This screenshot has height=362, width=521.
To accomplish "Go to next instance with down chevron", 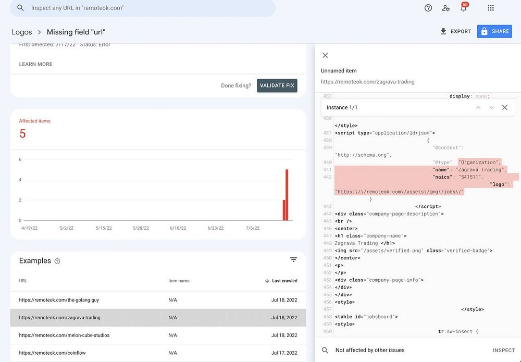I will pos(491,108).
